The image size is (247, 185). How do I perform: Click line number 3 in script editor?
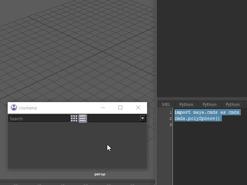tap(171, 125)
